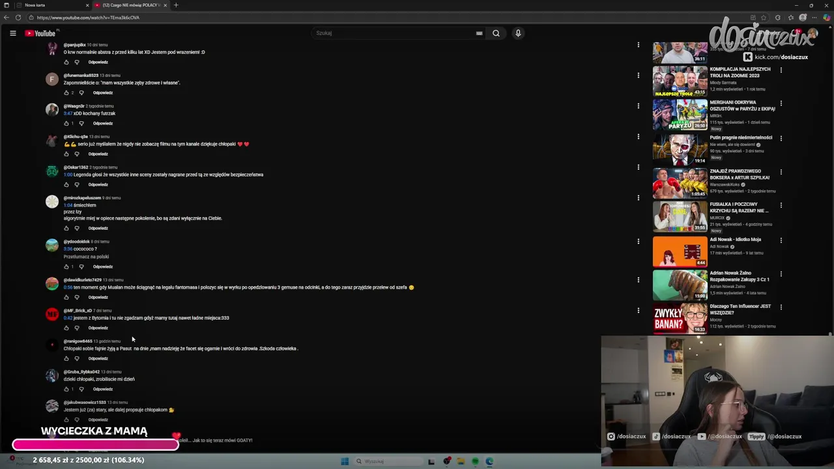Toggle like on @ranigow8465's comment

click(66, 359)
